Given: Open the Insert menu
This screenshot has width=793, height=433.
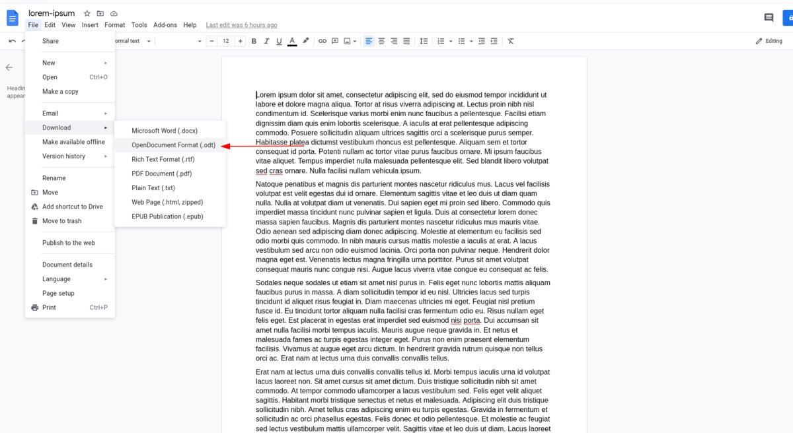Looking at the screenshot, I should [90, 25].
